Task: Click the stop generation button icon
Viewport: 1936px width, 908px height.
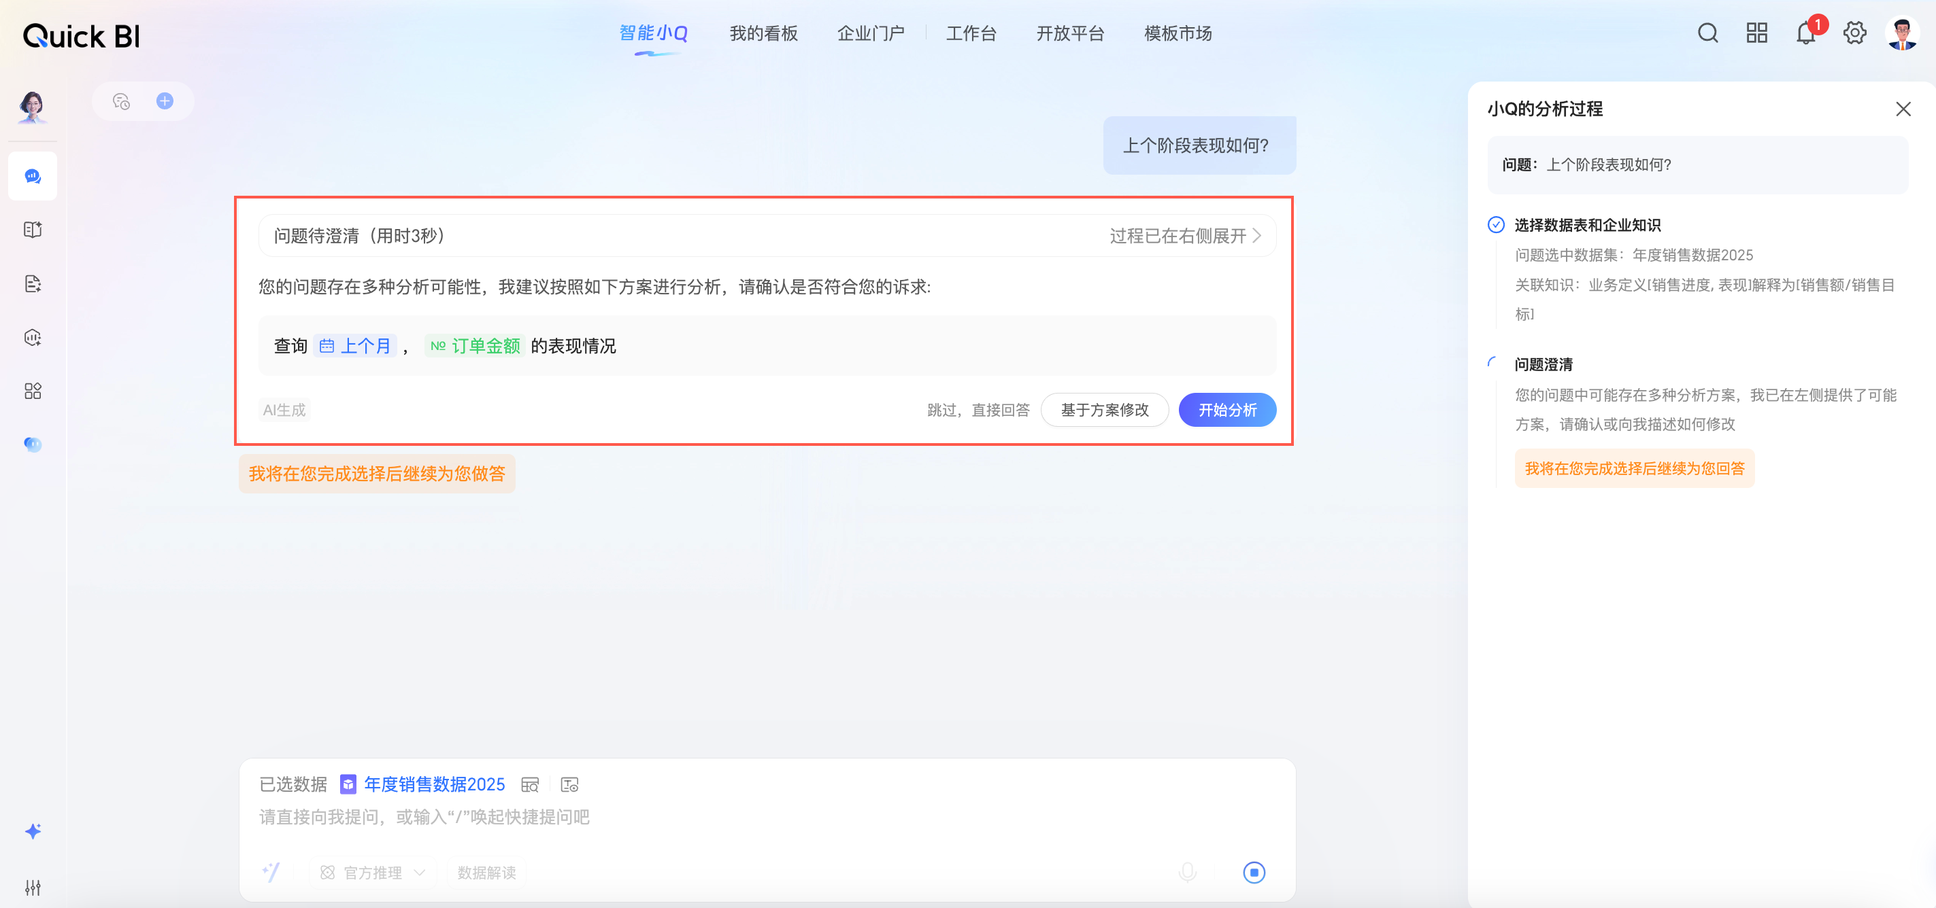Action: pyautogui.click(x=1254, y=872)
